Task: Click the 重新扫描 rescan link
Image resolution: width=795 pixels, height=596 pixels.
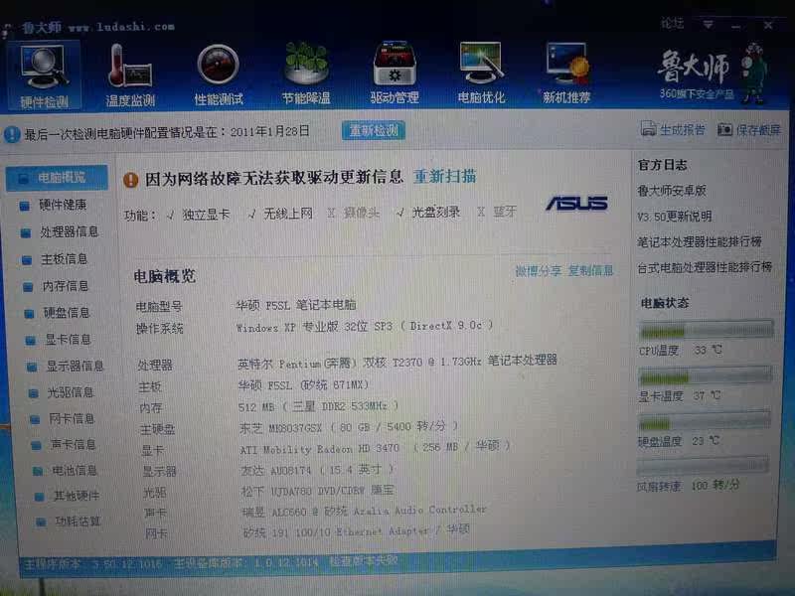Action: [x=444, y=177]
